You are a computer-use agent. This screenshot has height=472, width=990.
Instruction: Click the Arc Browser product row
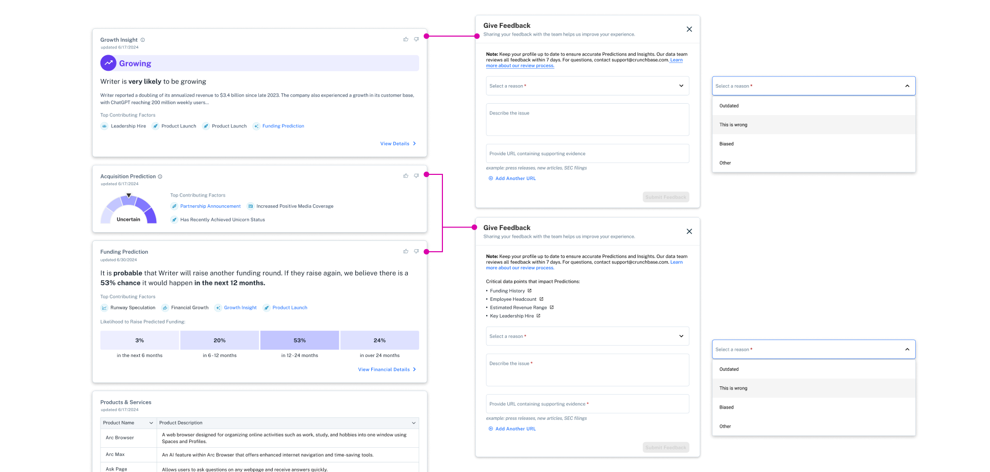coord(259,438)
